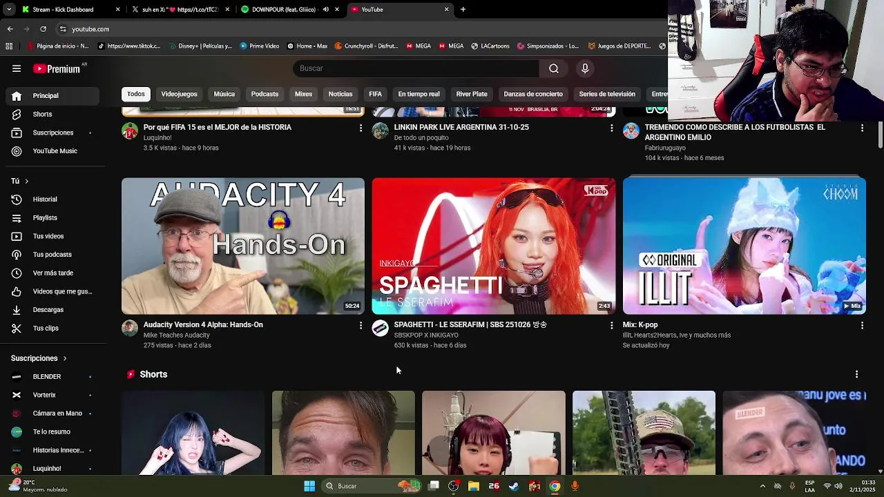Open Tus clips in the sidebar
Screen dimensions: 884x497
coord(52,328)
